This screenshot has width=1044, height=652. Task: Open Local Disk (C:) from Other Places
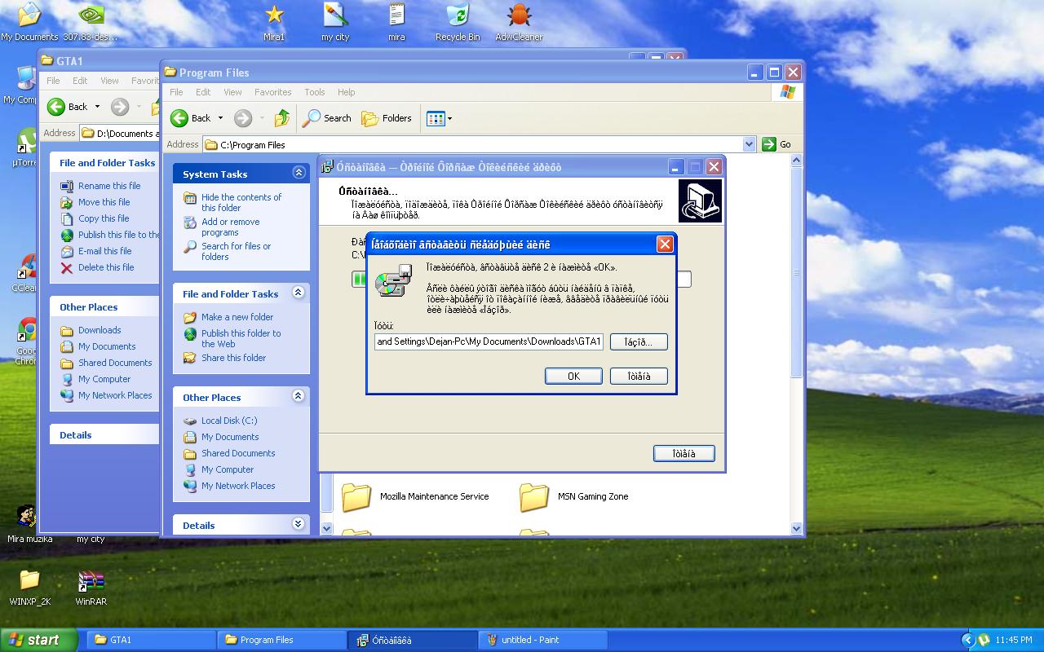coord(229,421)
